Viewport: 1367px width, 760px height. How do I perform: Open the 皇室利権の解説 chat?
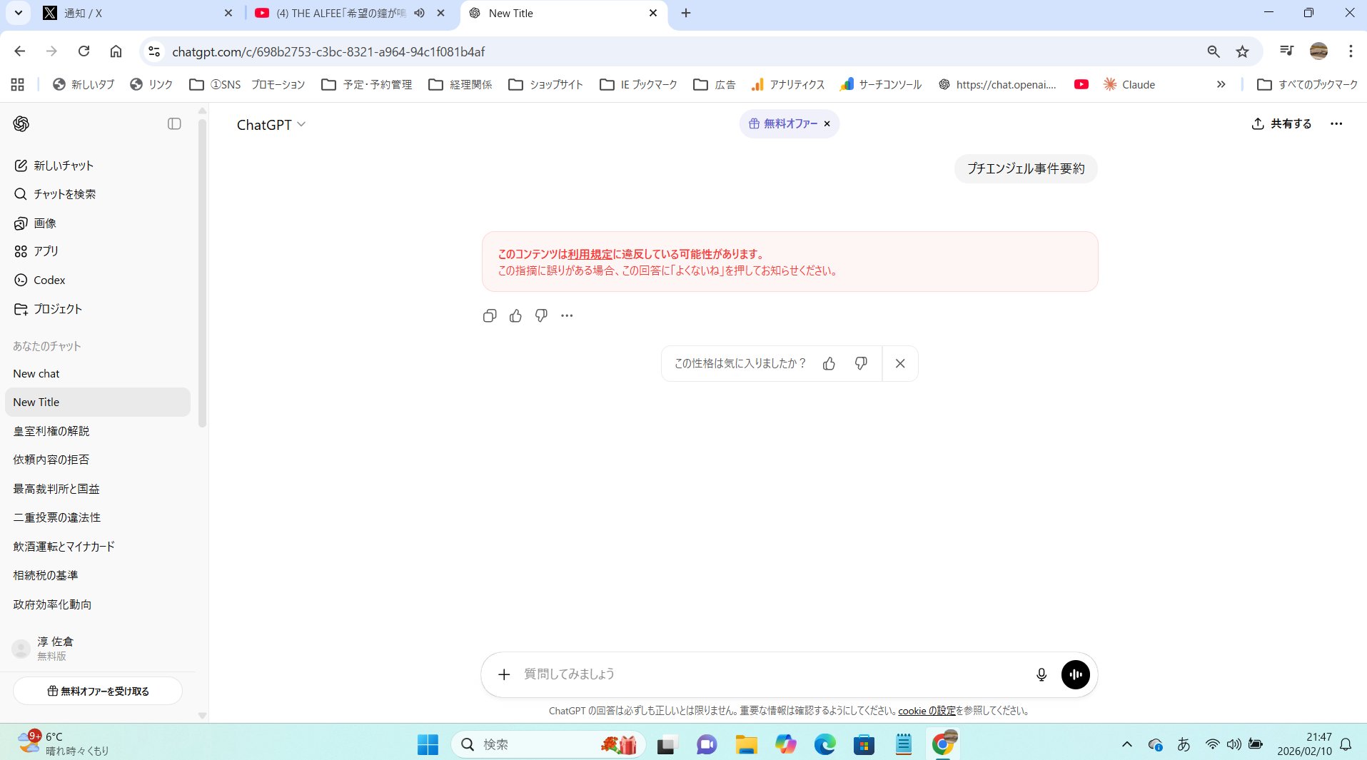[51, 431]
